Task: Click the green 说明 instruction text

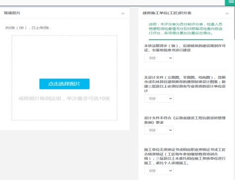Action: pos(186,29)
